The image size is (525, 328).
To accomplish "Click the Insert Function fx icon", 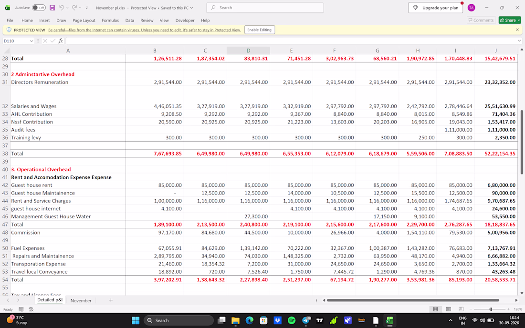I will 61,41.
